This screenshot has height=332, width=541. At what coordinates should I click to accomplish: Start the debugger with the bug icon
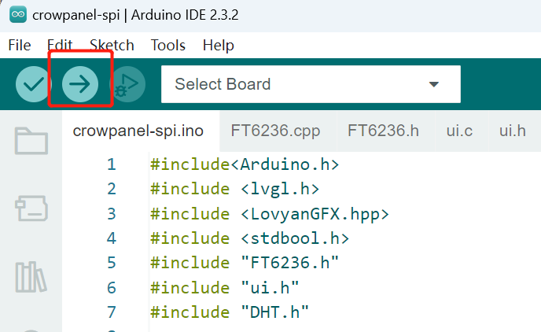pos(127,84)
